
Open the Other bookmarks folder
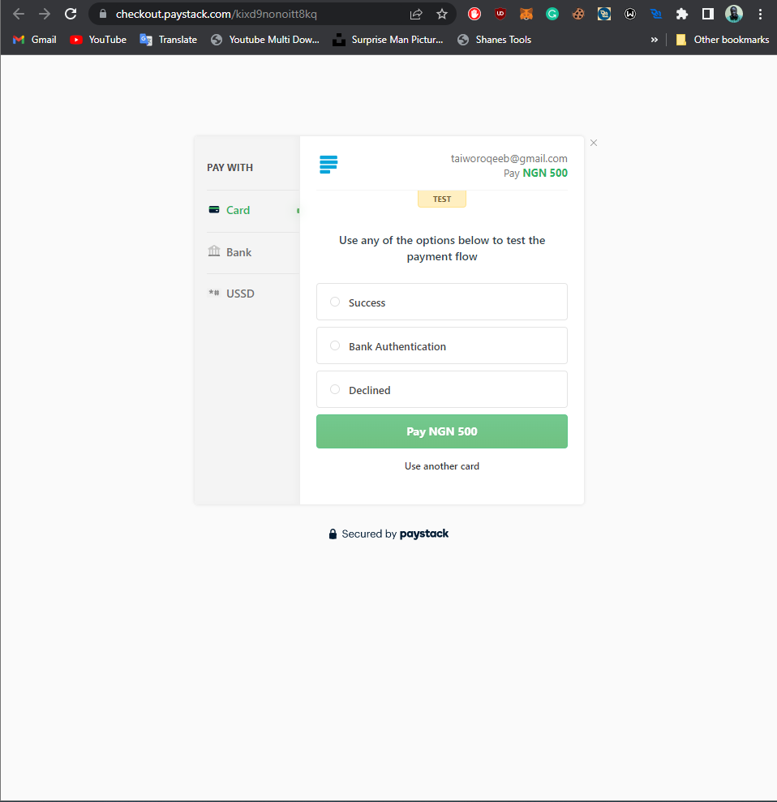click(x=722, y=39)
